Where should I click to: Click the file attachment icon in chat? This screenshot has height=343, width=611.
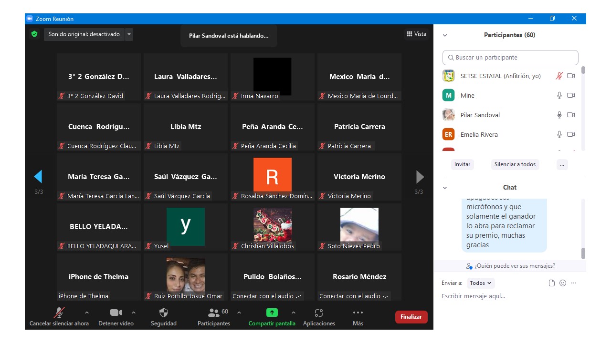click(x=552, y=283)
